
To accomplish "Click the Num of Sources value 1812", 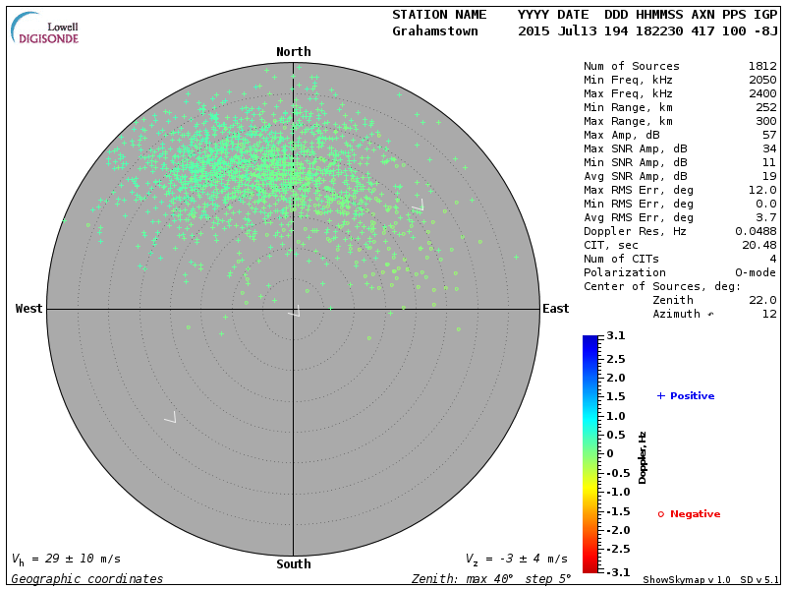I will (762, 67).
